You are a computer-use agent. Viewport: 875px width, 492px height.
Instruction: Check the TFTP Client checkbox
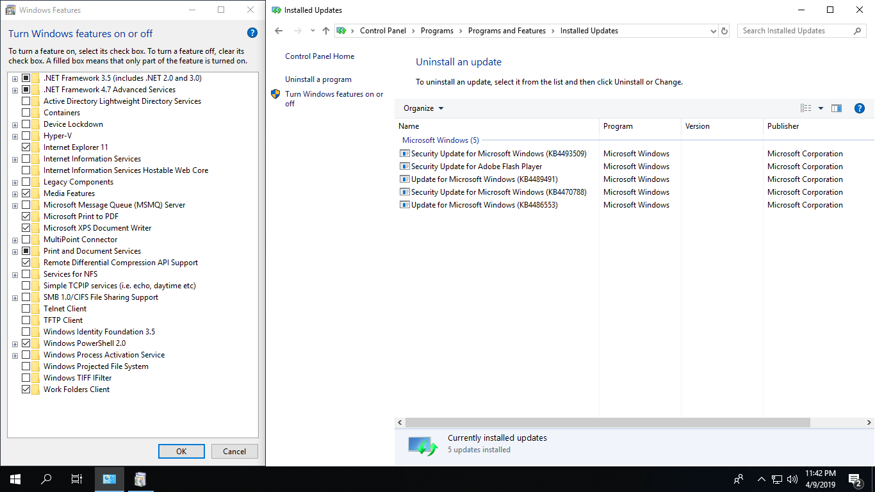tap(26, 320)
